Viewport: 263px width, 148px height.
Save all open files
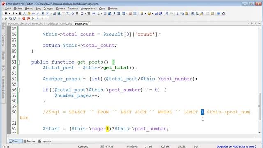pos(161,14)
